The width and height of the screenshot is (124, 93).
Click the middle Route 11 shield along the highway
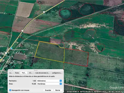tap(22, 31)
